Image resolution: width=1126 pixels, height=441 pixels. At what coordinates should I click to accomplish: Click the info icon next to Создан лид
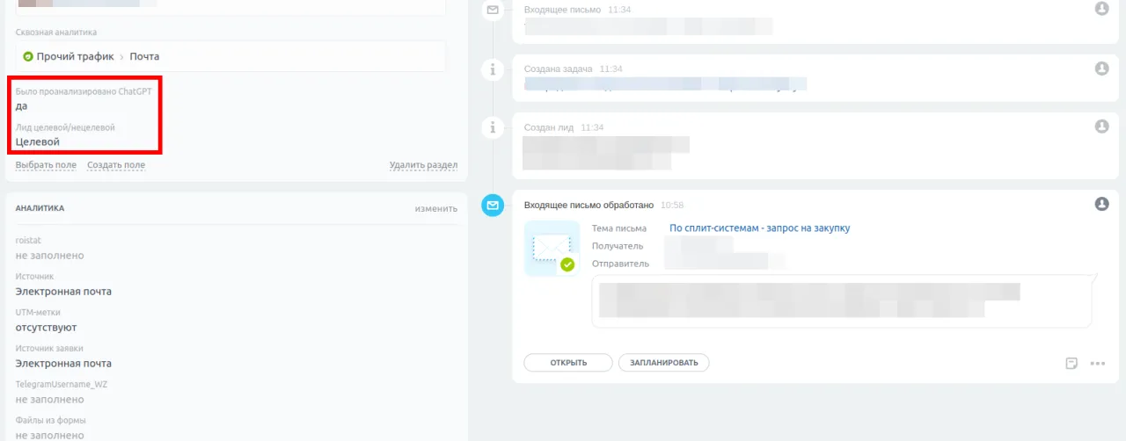pyautogui.click(x=493, y=128)
